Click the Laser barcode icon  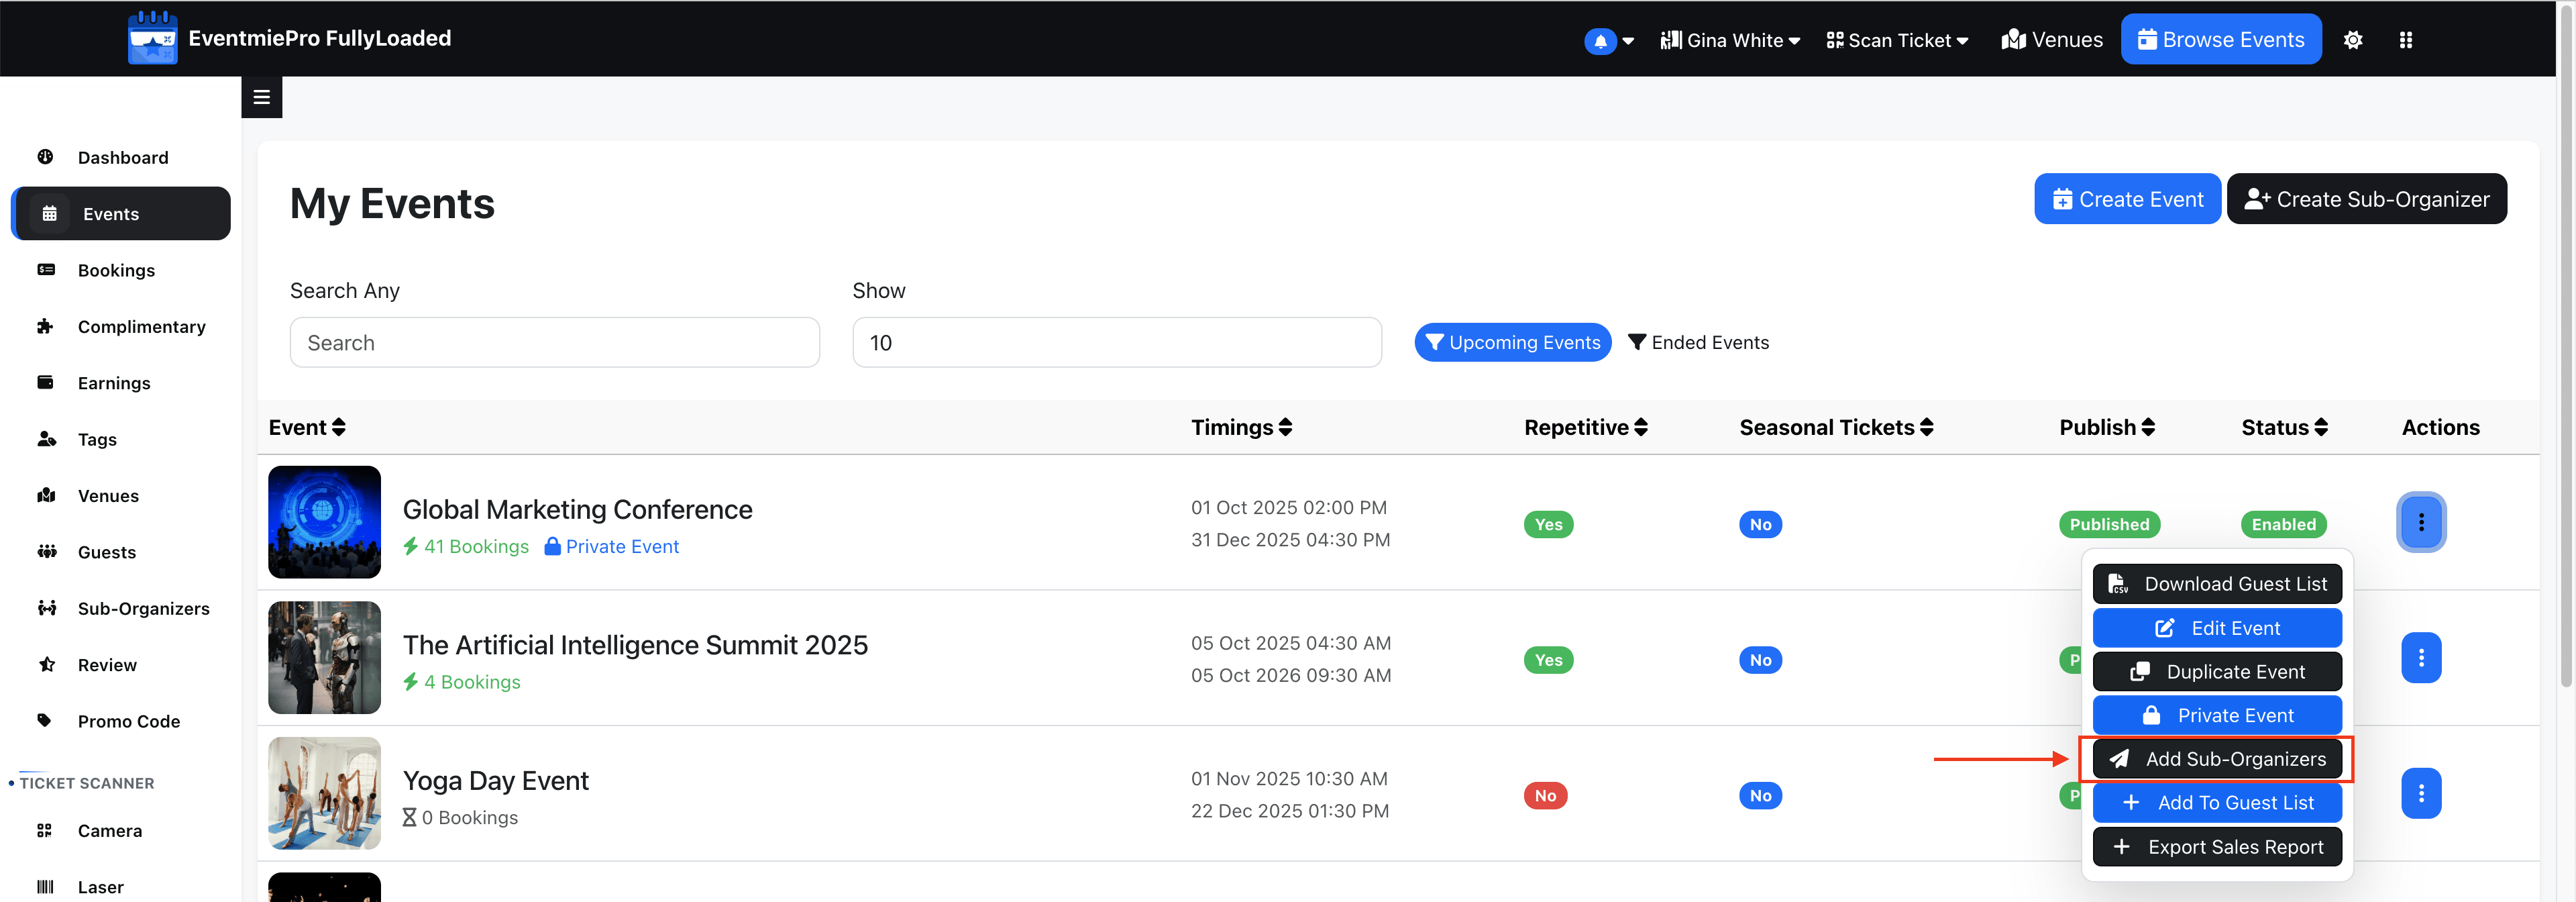click(45, 887)
